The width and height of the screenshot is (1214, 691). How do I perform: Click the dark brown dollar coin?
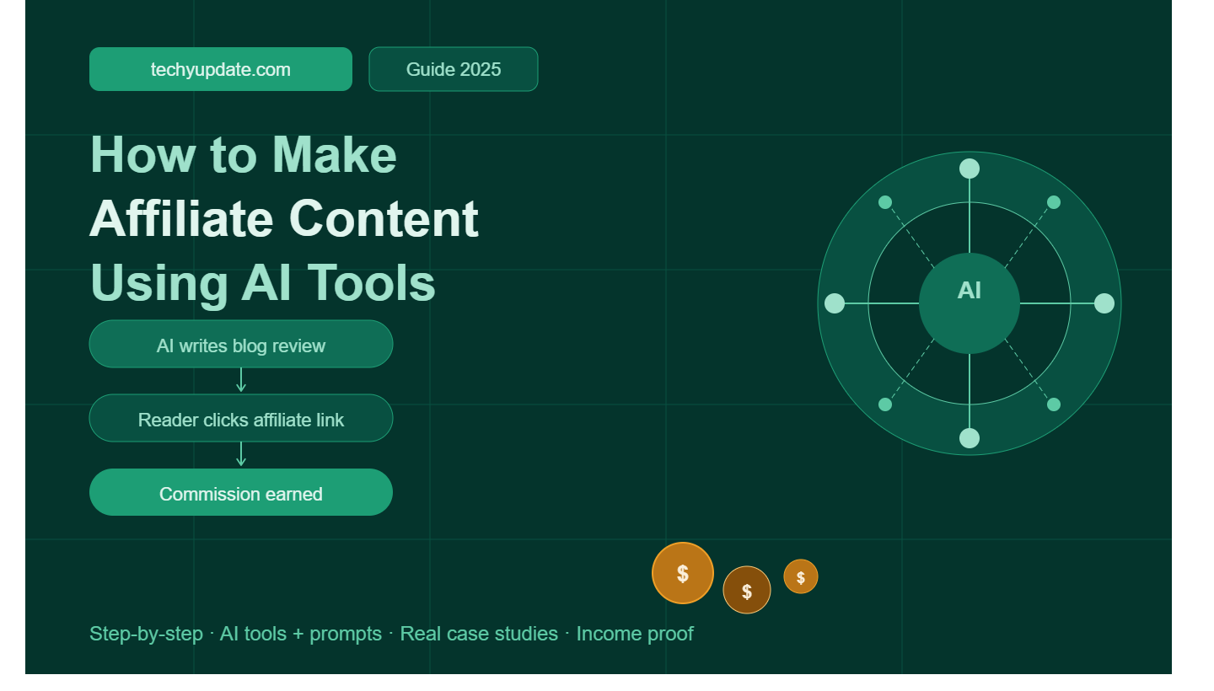click(x=747, y=590)
